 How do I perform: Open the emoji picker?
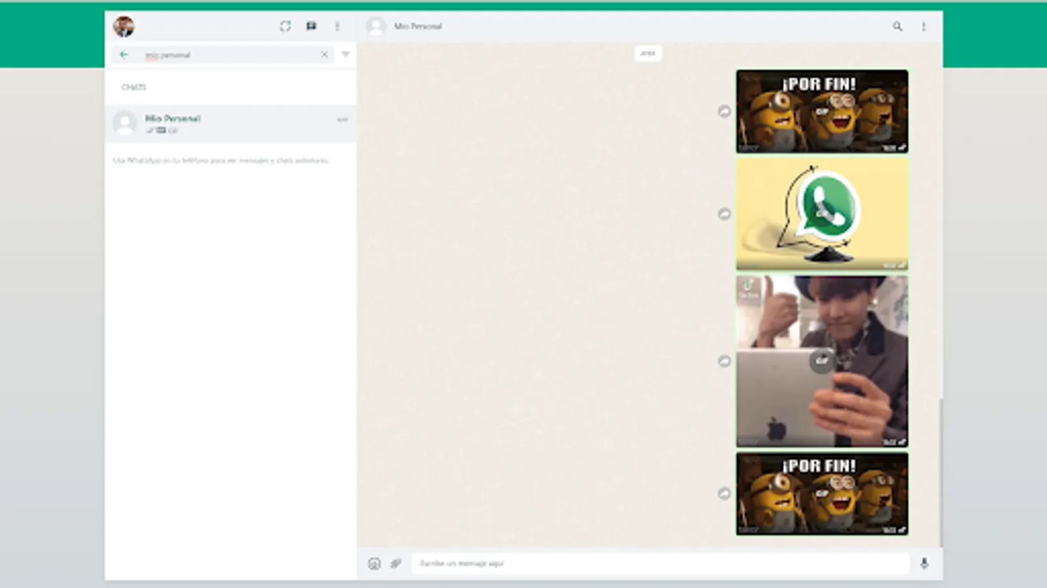(374, 564)
